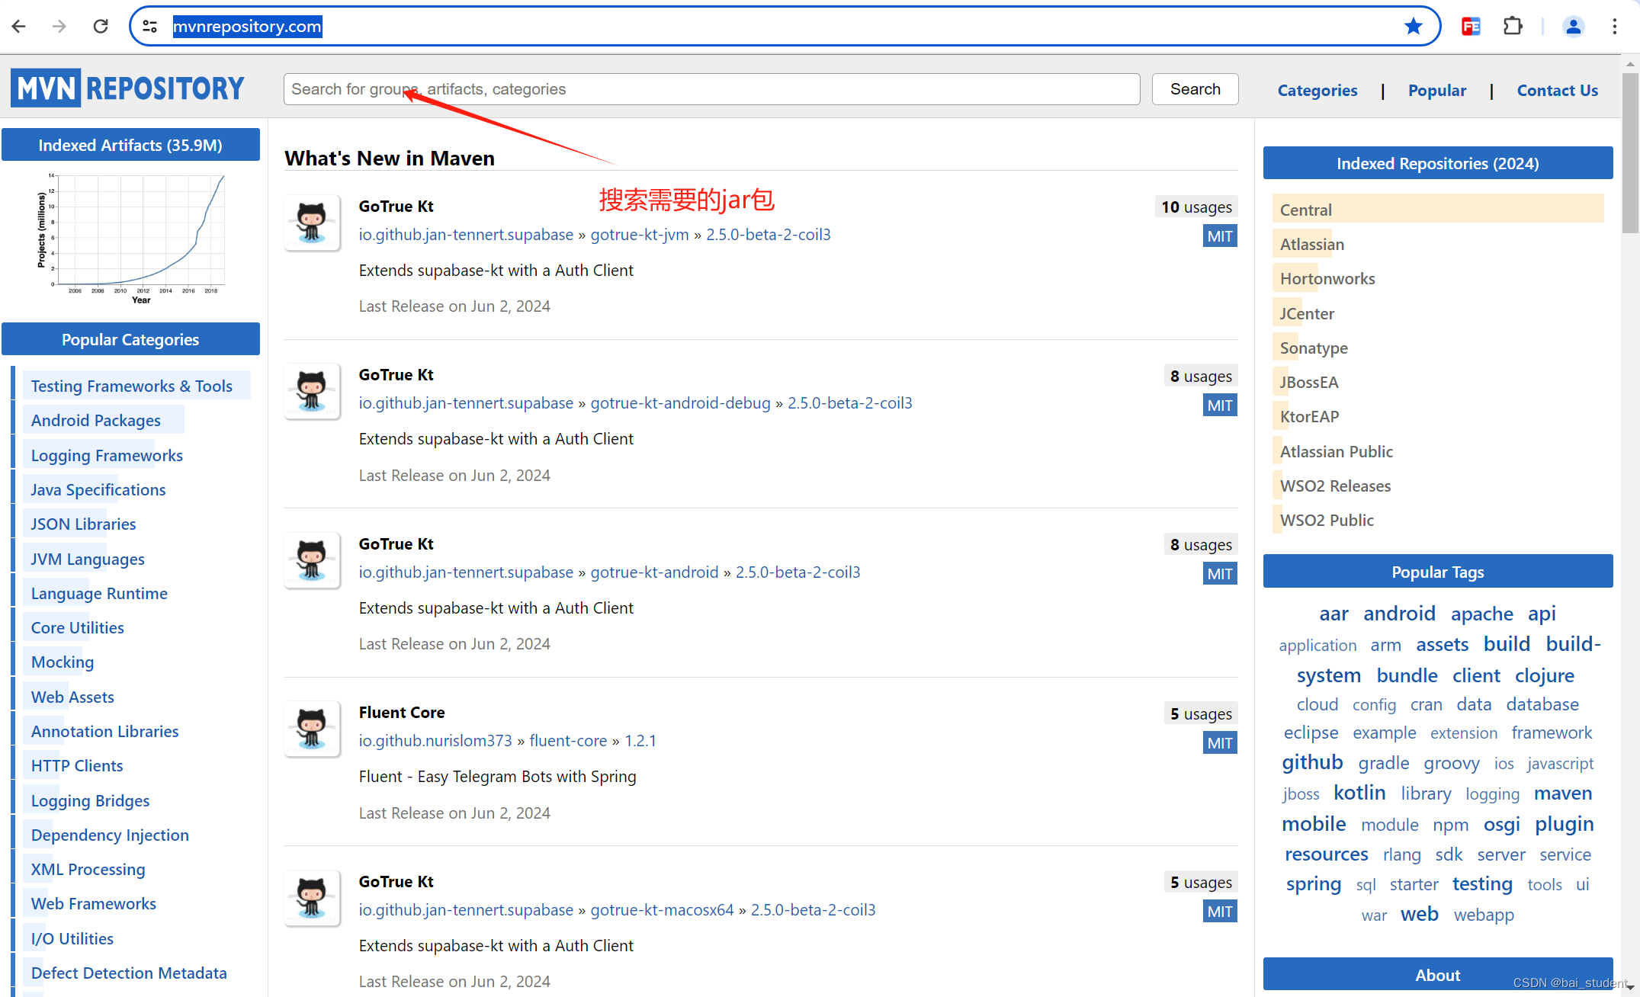Click the browser back arrow icon
Image resolution: width=1640 pixels, height=997 pixels.
coord(19,27)
